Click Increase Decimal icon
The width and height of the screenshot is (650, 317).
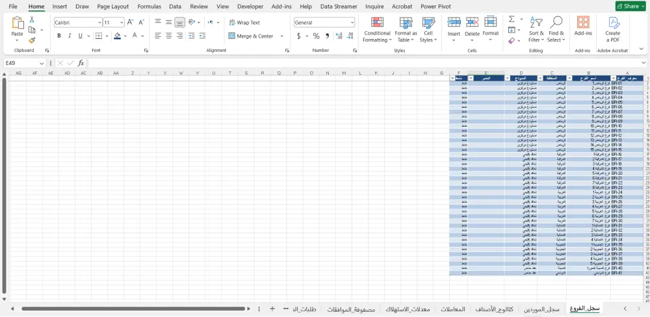pyautogui.click(x=339, y=36)
